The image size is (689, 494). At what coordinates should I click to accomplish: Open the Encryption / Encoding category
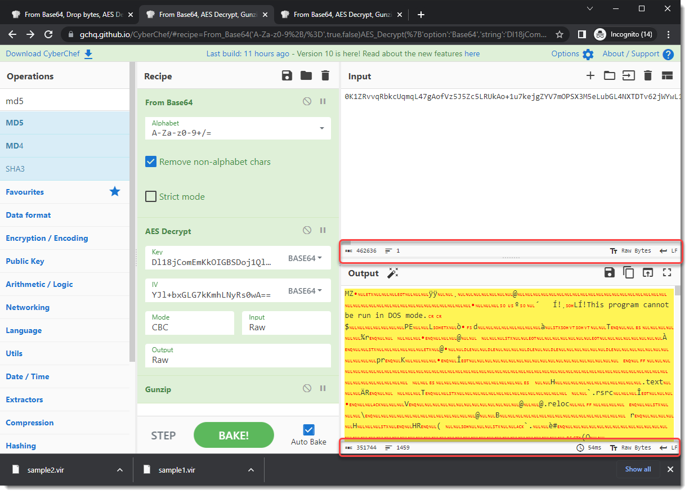click(x=47, y=238)
